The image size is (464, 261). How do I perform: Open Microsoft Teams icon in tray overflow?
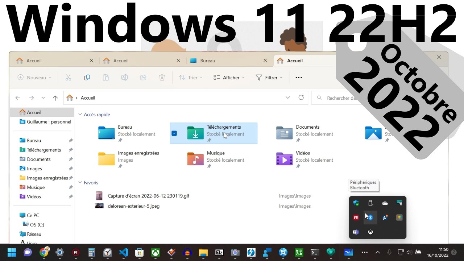point(356,232)
